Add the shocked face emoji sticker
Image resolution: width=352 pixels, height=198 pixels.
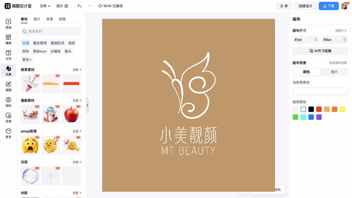[30, 145]
